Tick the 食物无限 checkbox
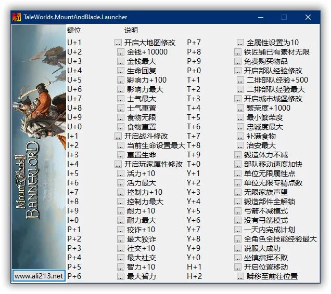331x294 pixels. click(121, 117)
